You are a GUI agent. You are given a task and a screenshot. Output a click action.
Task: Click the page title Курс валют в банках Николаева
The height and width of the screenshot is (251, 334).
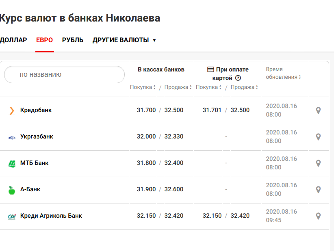80,18
